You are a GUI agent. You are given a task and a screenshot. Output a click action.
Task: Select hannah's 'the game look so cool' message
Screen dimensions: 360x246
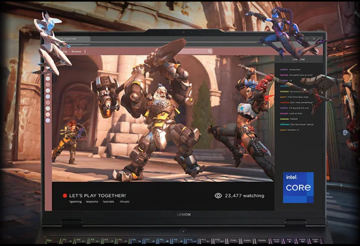point(296,75)
